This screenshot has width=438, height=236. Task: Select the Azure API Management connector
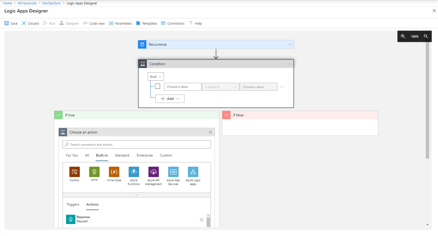click(x=154, y=172)
